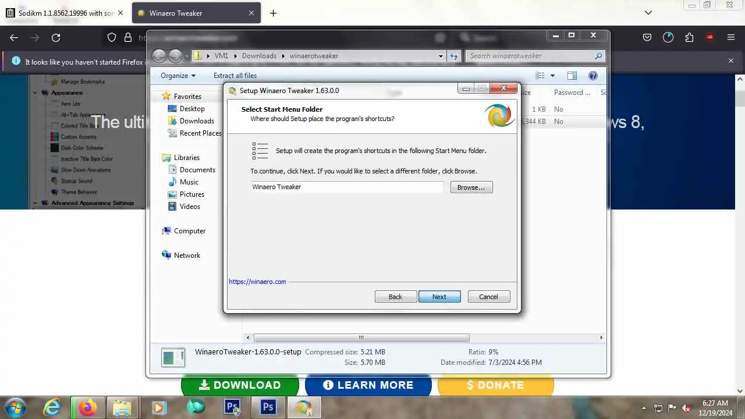Screen dimensions: 745x419
Task: Select Network in Explorer navigation pane
Action: tap(187, 255)
